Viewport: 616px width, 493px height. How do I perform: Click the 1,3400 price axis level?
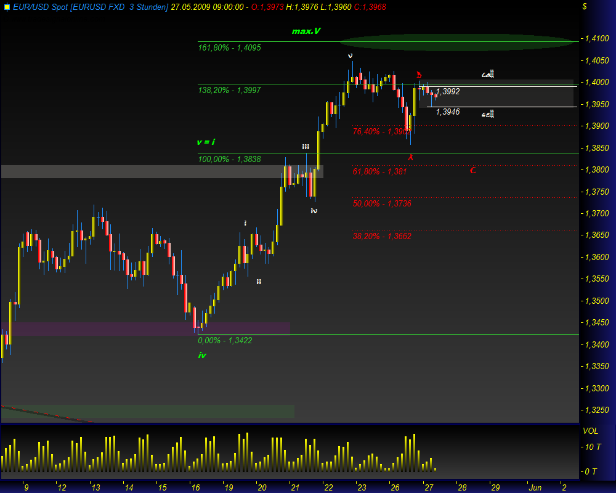pos(597,344)
